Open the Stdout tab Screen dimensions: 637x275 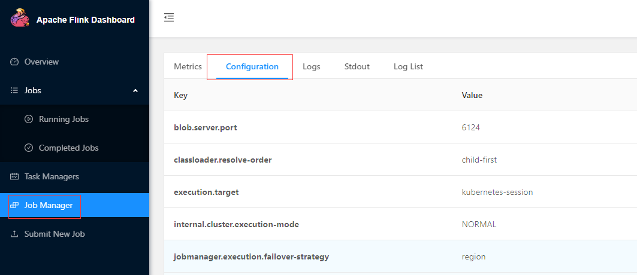[x=357, y=67]
